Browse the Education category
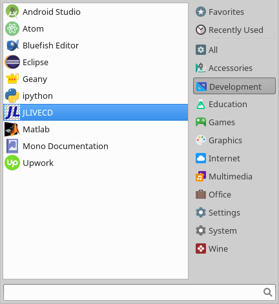The width and height of the screenshot is (279, 304). (228, 104)
